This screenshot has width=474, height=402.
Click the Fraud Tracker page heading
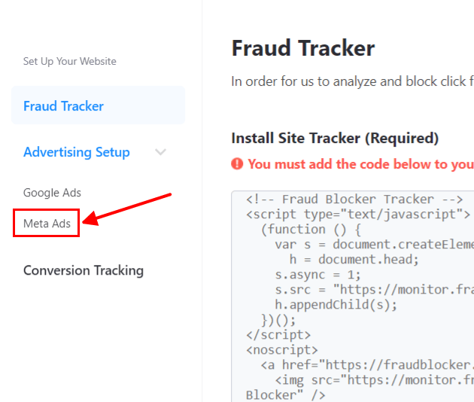[x=303, y=49]
